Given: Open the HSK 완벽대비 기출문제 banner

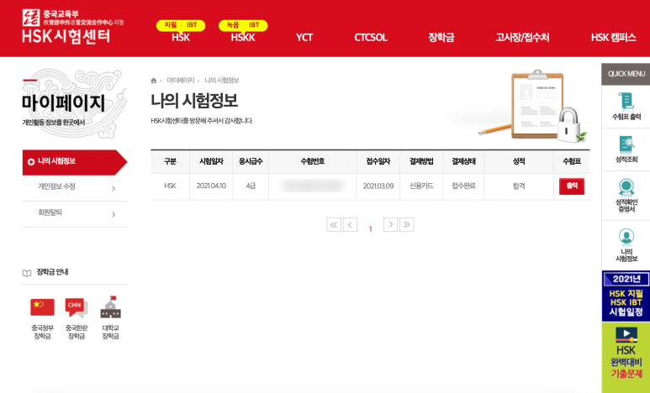Looking at the screenshot, I should (x=626, y=358).
